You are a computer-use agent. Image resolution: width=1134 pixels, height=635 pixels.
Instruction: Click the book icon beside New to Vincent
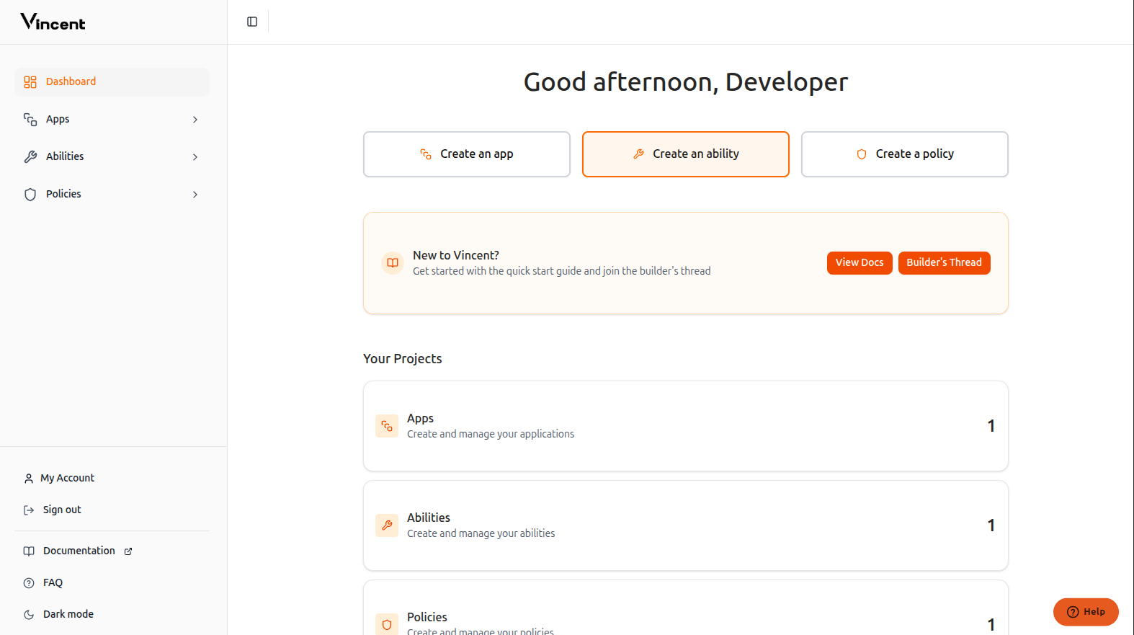coord(393,263)
